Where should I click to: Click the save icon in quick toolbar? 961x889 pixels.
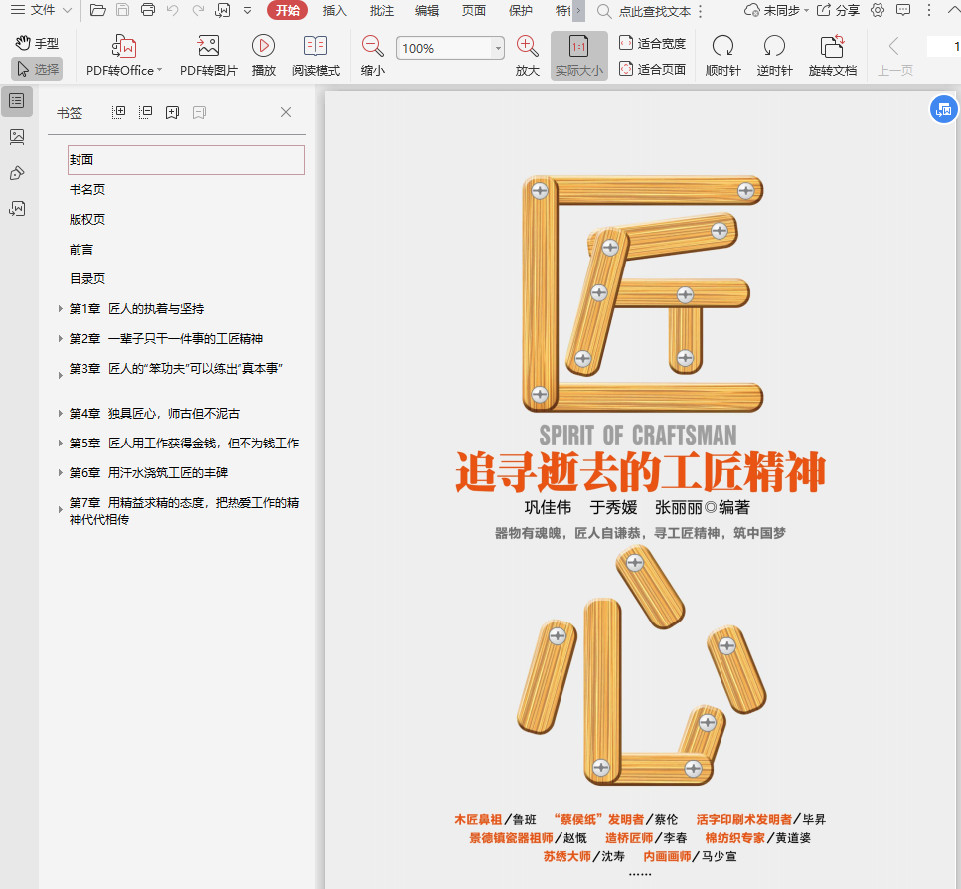click(x=122, y=10)
